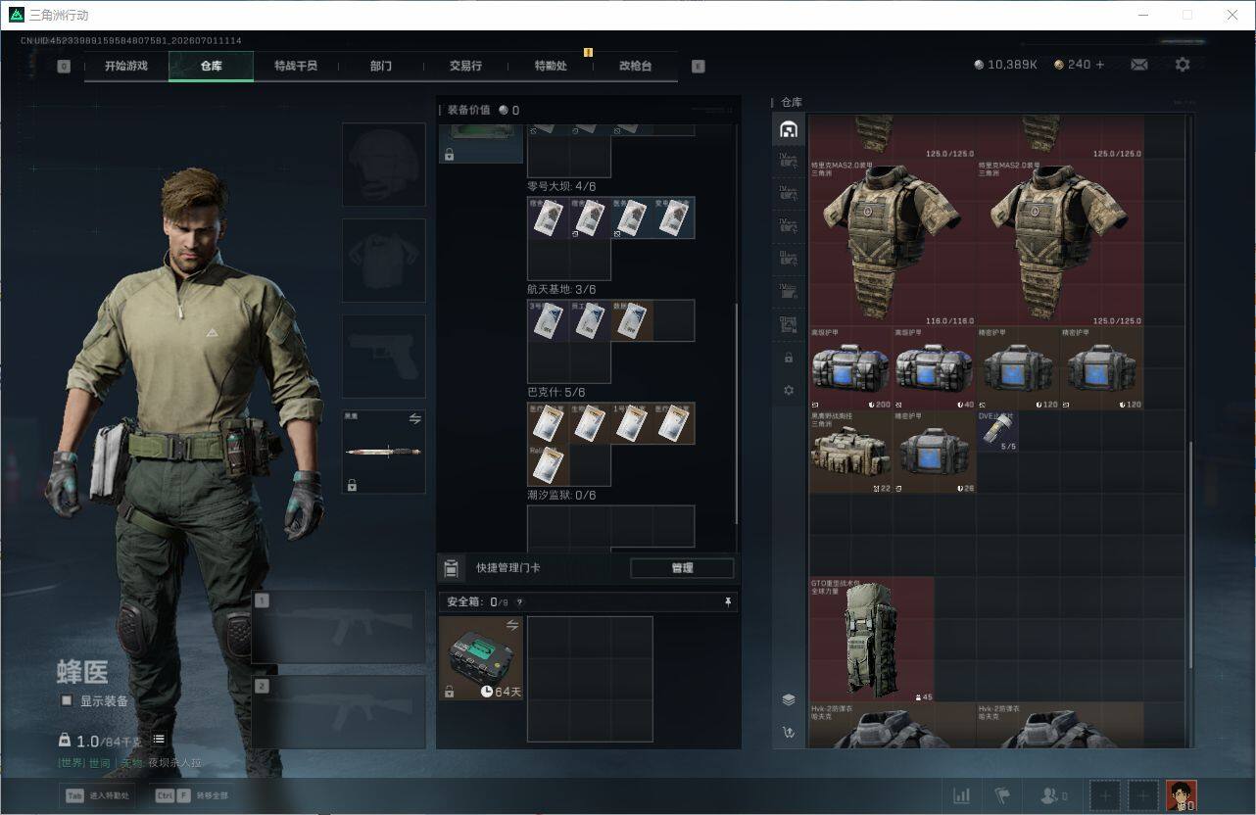Open the 特勤处 tab
The image size is (1256, 815).
pos(551,66)
